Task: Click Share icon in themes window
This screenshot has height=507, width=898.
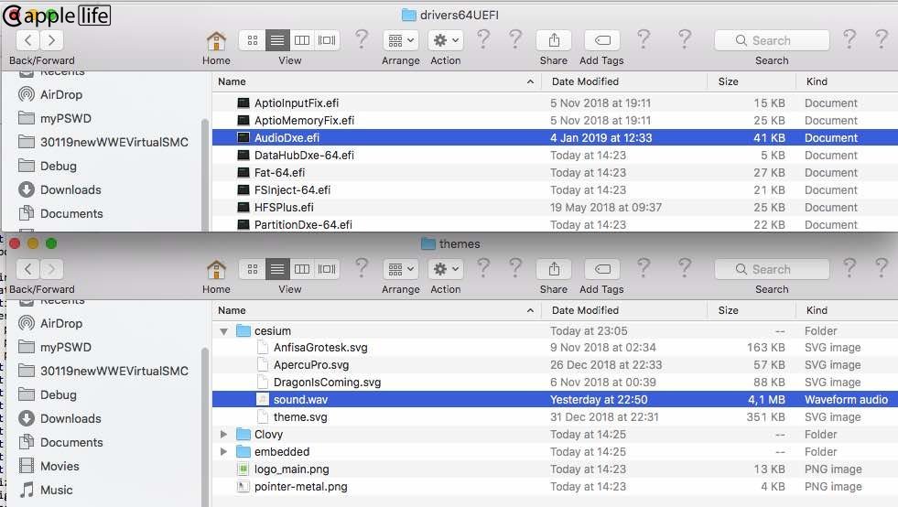Action: [x=554, y=269]
